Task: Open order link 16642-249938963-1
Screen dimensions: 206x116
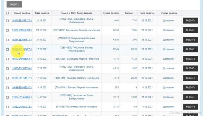Action: click(22, 59)
